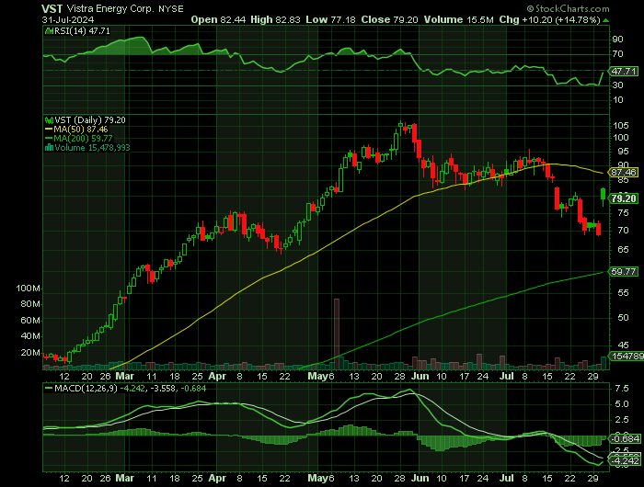
Task: Click the Chg +10.20 (+14.78%) value
Action: click(550, 19)
